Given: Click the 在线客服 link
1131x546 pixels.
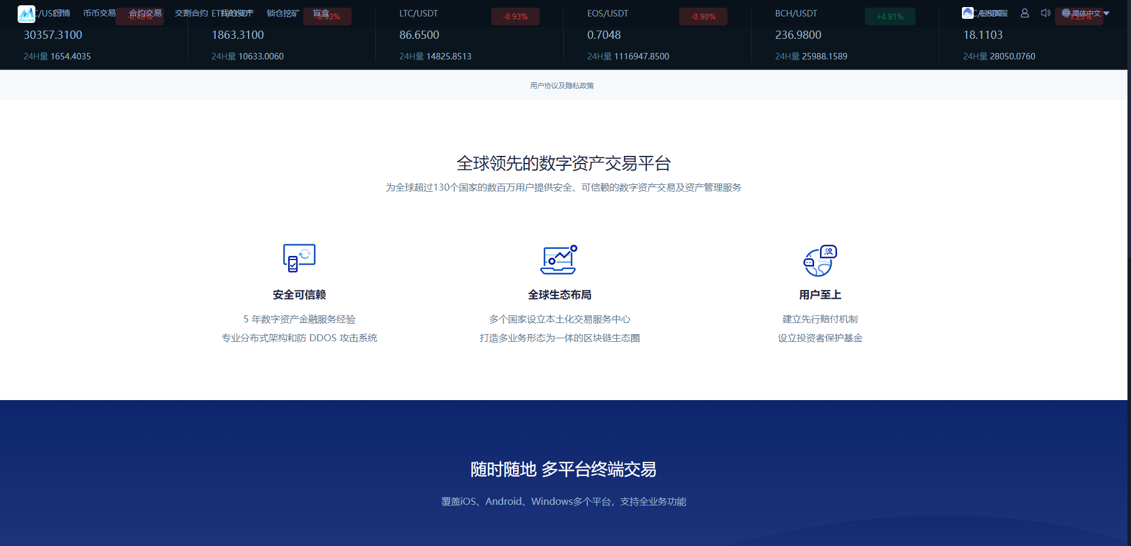Looking at the screenshot, I should 993,13.
